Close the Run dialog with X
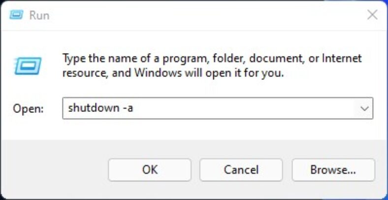Viewport: 388px width, 200px height. tap(372, 15)
